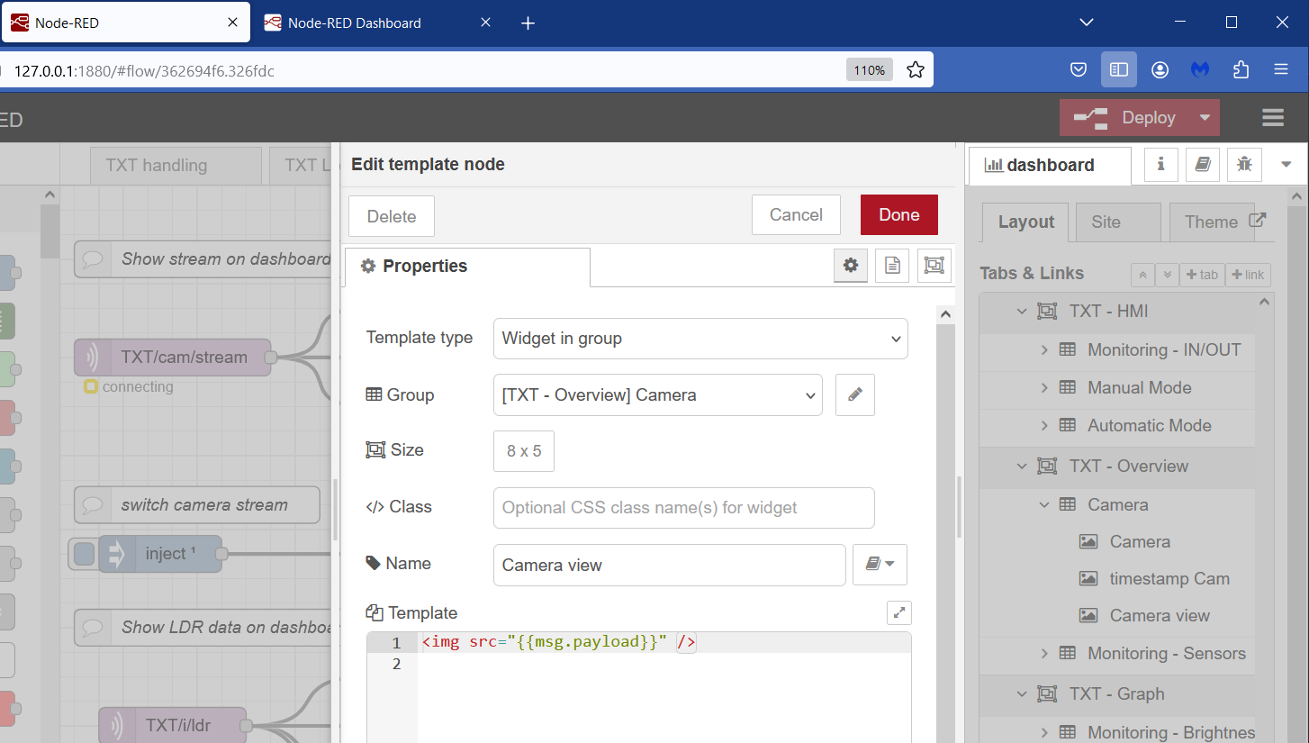List all browser tabs chevron
1309x743 pixels.
(x=1087, y=23)
